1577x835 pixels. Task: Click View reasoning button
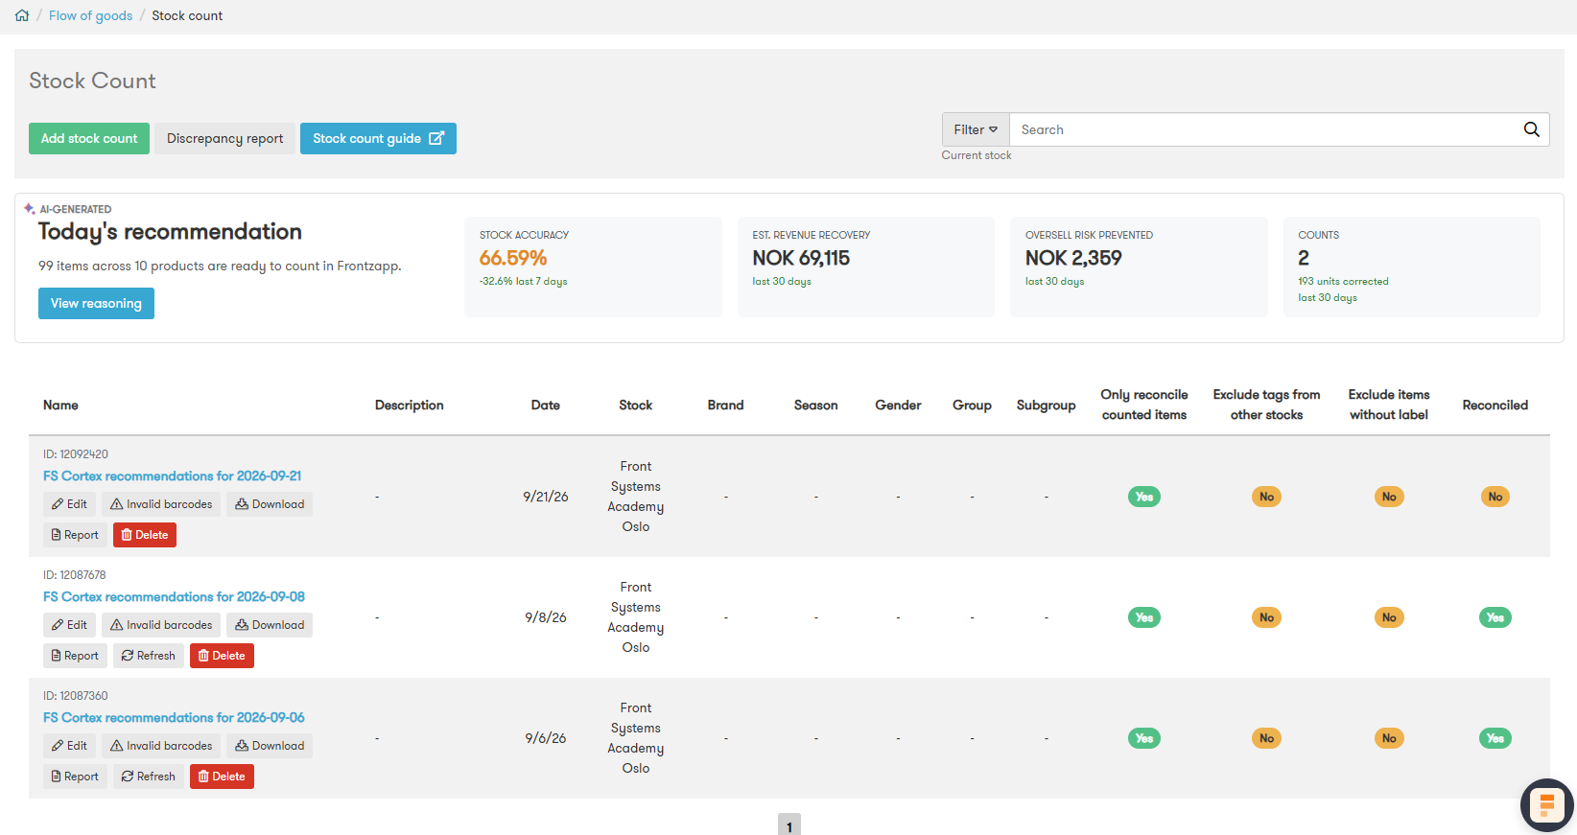96,303
